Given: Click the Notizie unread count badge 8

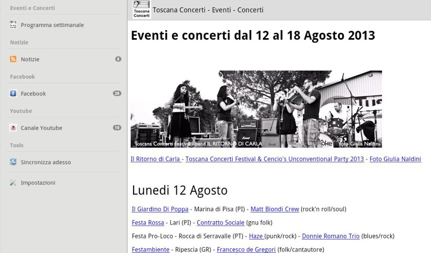Looking at the screenshot, I should (118, 59).
